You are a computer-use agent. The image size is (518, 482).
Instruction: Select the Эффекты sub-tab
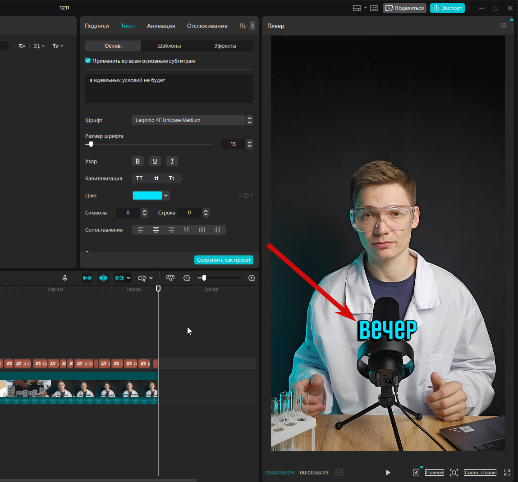coord(225,46)
